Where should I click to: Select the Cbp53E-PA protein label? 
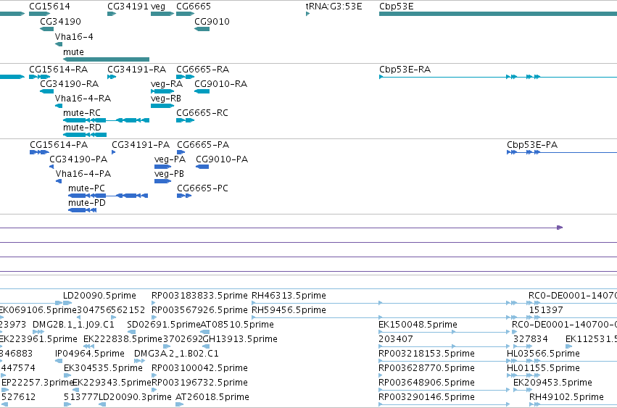[532, 145]
